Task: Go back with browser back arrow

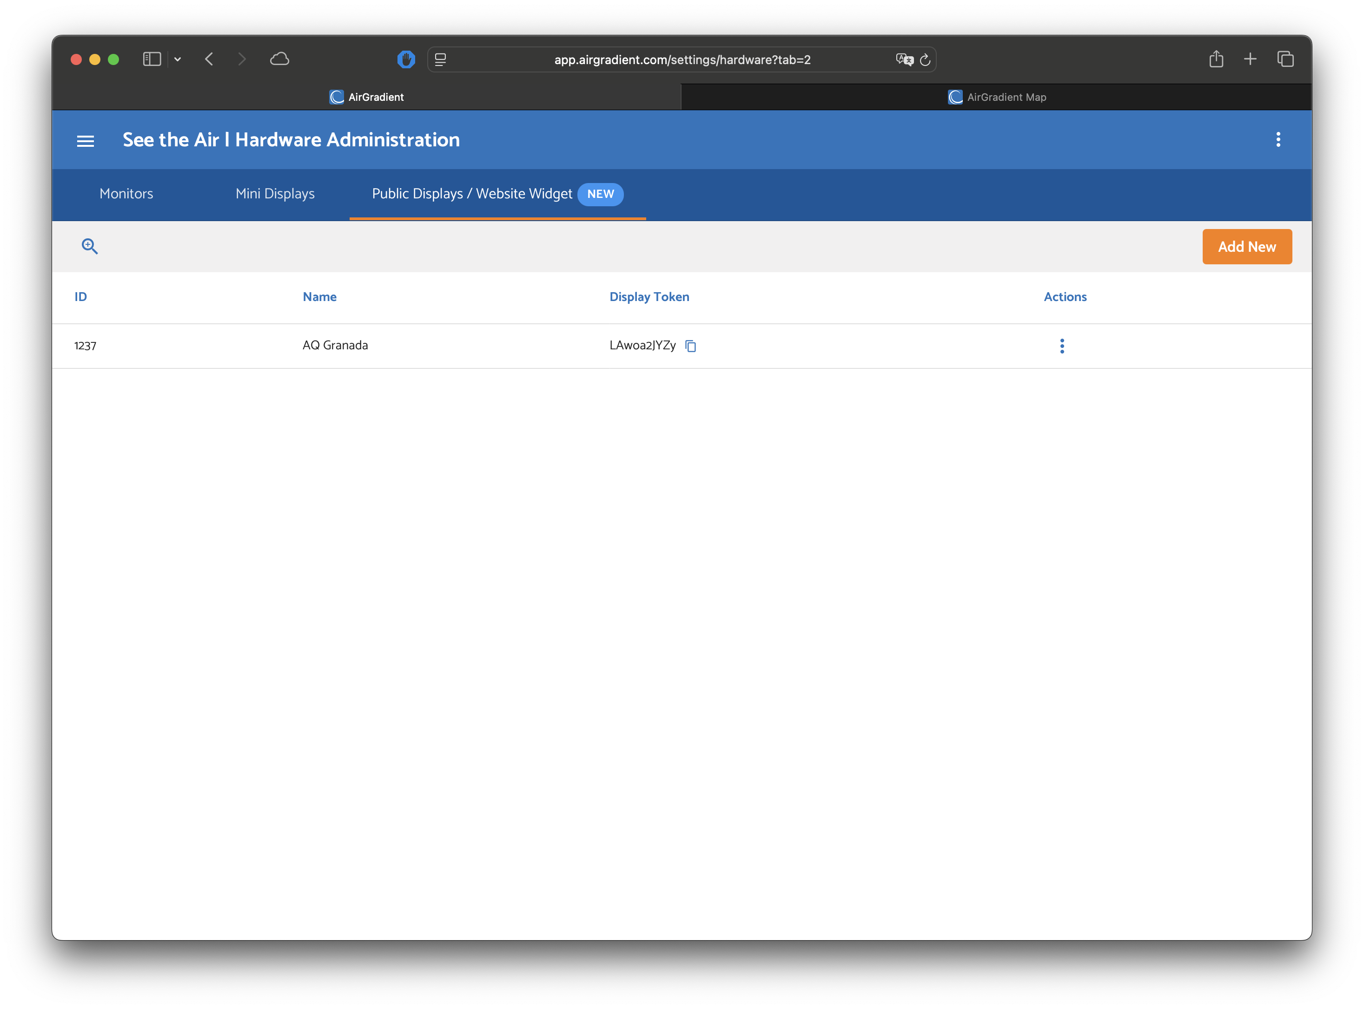Action: tap(210, 59)
